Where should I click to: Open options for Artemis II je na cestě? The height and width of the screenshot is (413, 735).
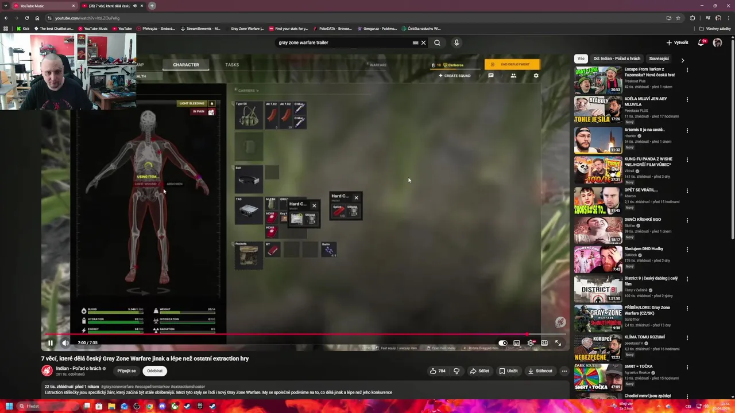coord(687,130)
